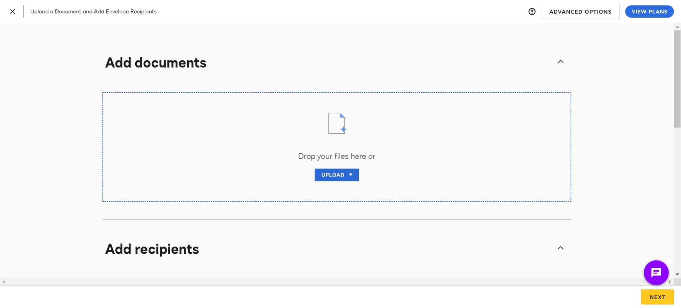681x308 pixels.
Task: Click Next to proceed
Action: [657, 297]
